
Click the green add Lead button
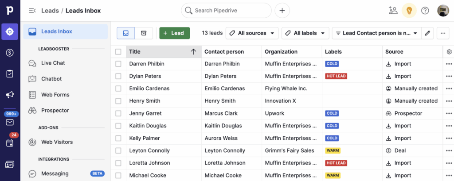(x=174, y=33)
